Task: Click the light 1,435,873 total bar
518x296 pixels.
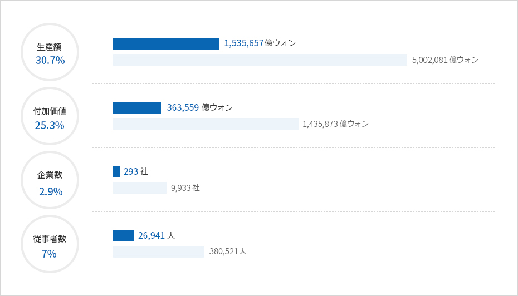Action: point(206,124)
